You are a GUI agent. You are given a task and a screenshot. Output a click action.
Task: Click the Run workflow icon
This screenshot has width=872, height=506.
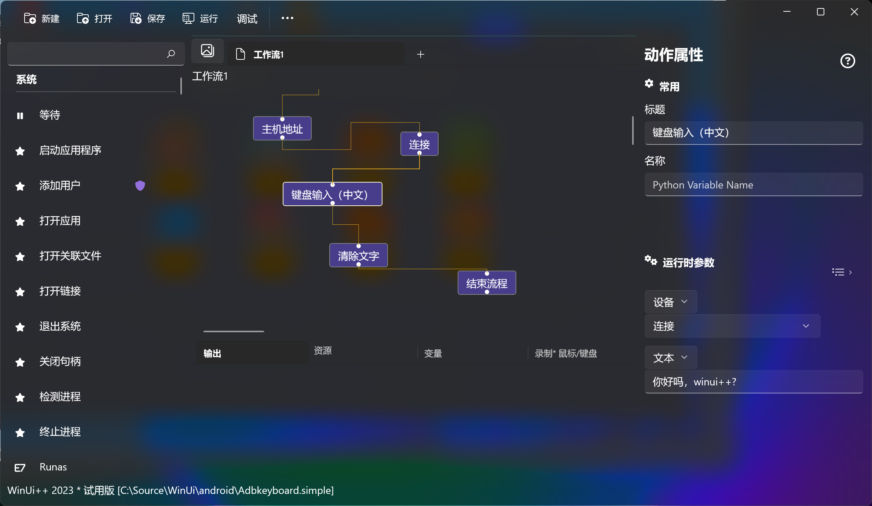tap(188, 18)
